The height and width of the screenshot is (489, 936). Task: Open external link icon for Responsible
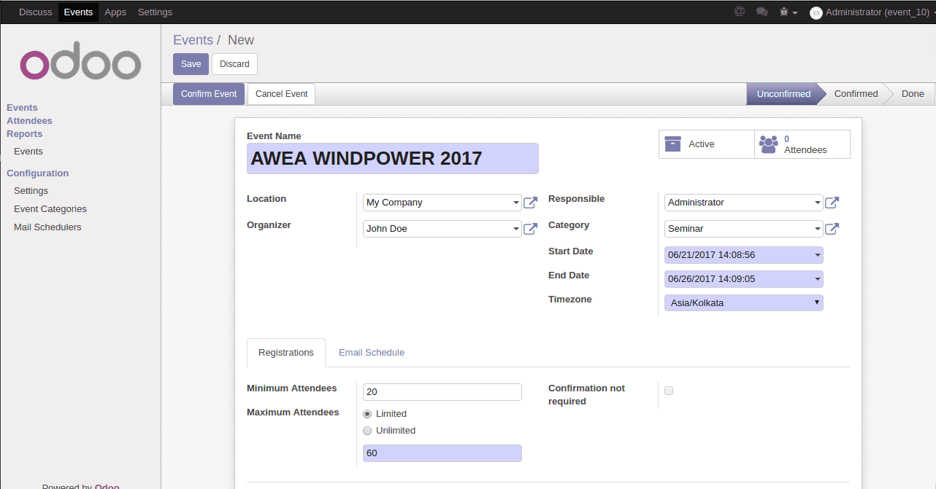tap(832, 203)
